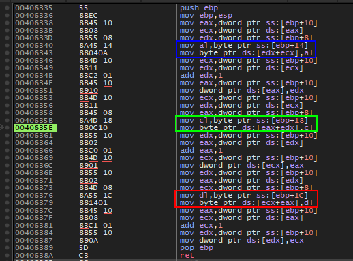Click the 'mov ebp,esp' instruction

(x=206, y=16)
